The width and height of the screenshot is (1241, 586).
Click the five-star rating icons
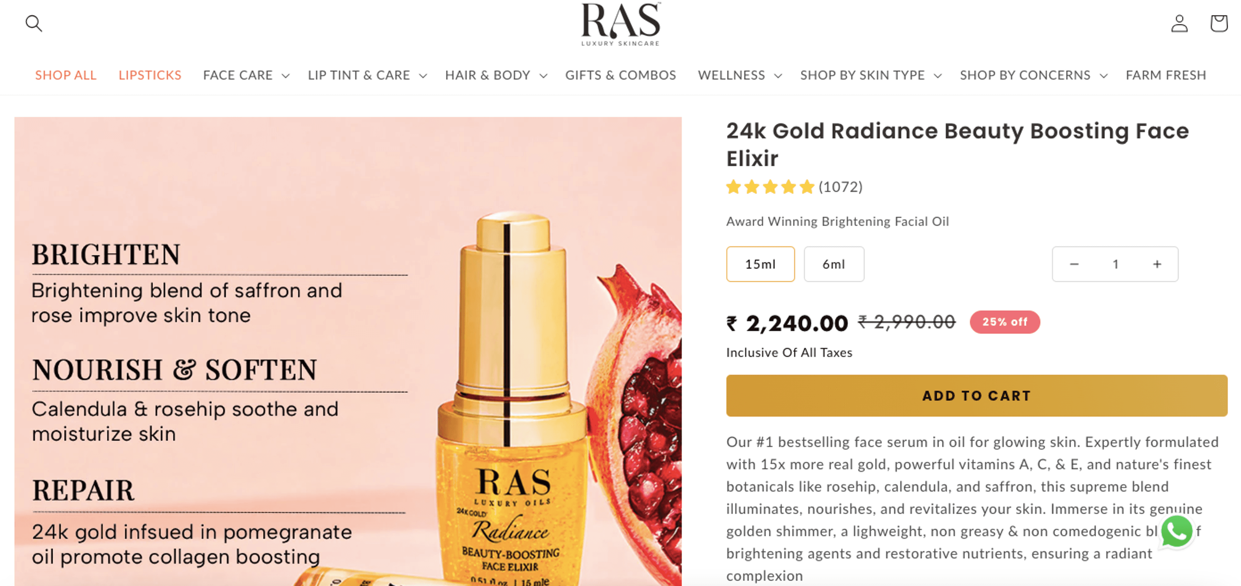pos(770,187)
